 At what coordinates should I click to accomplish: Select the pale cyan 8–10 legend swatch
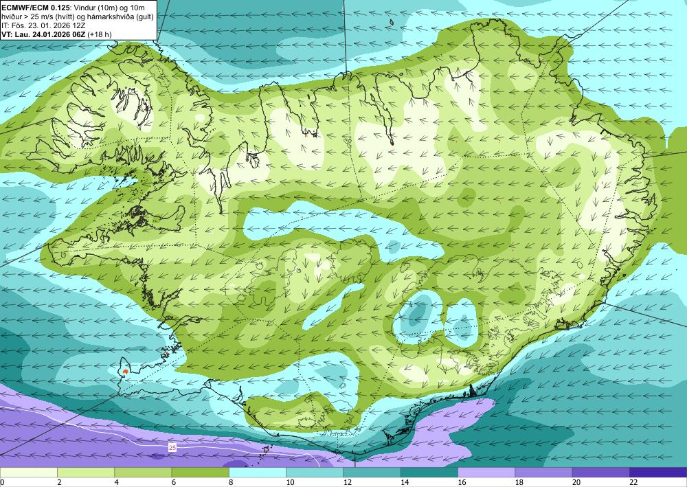258,473
